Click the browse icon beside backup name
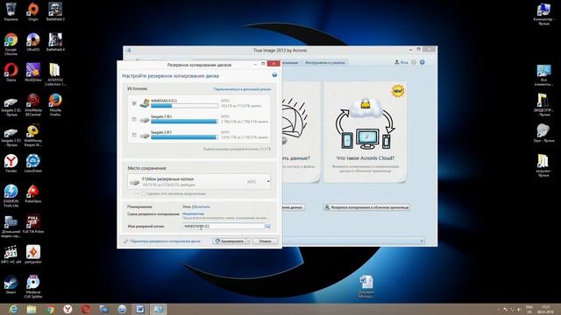 pyautogui.click(x=268, y=226)
